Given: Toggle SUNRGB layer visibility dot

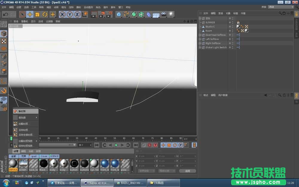Looking at the screenshot, I should coord(230,22).
